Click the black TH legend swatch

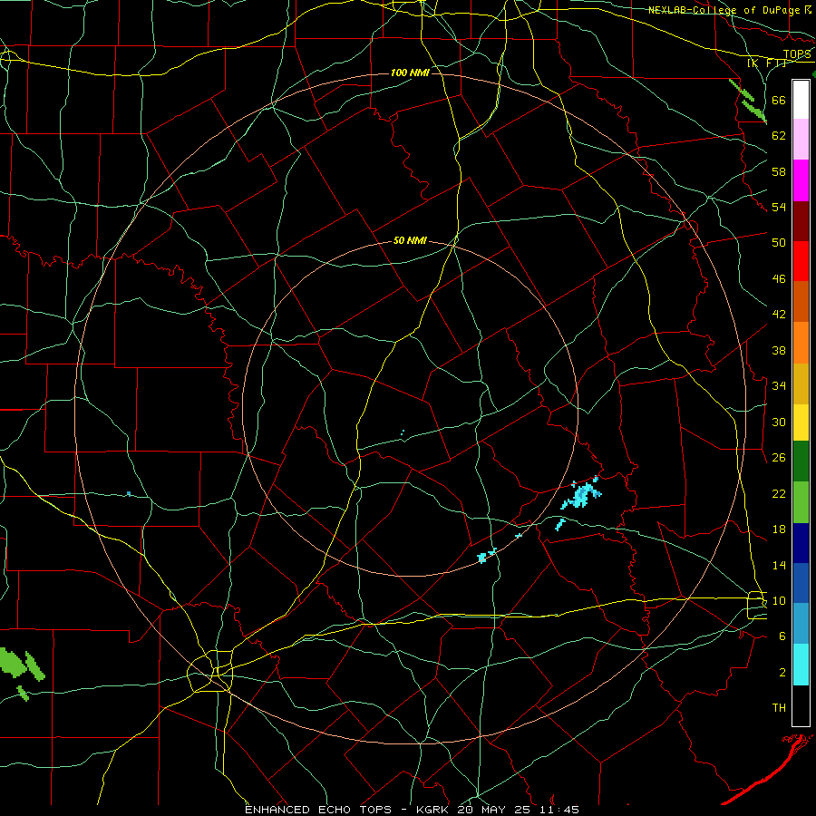801,705
